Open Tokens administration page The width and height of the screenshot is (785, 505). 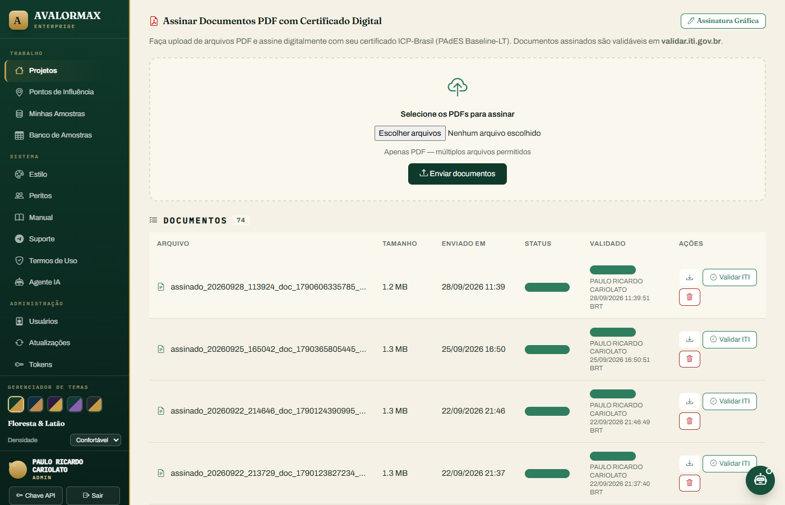tap(64, 365)
